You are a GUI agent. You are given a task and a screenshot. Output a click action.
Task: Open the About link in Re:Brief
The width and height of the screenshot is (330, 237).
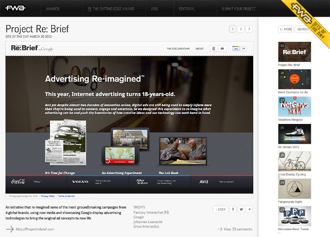point(199,49)
